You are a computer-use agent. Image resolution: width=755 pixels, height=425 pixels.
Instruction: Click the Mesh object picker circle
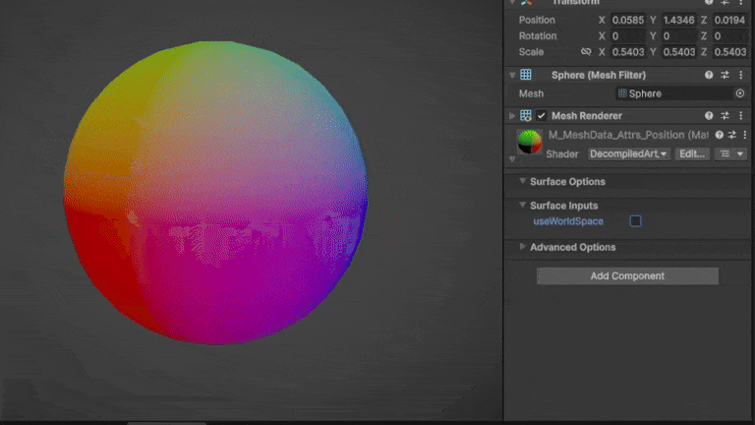(x=739, y=93)
